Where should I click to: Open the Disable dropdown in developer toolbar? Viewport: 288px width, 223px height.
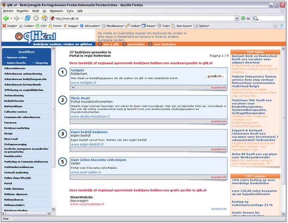coord(10,25)
